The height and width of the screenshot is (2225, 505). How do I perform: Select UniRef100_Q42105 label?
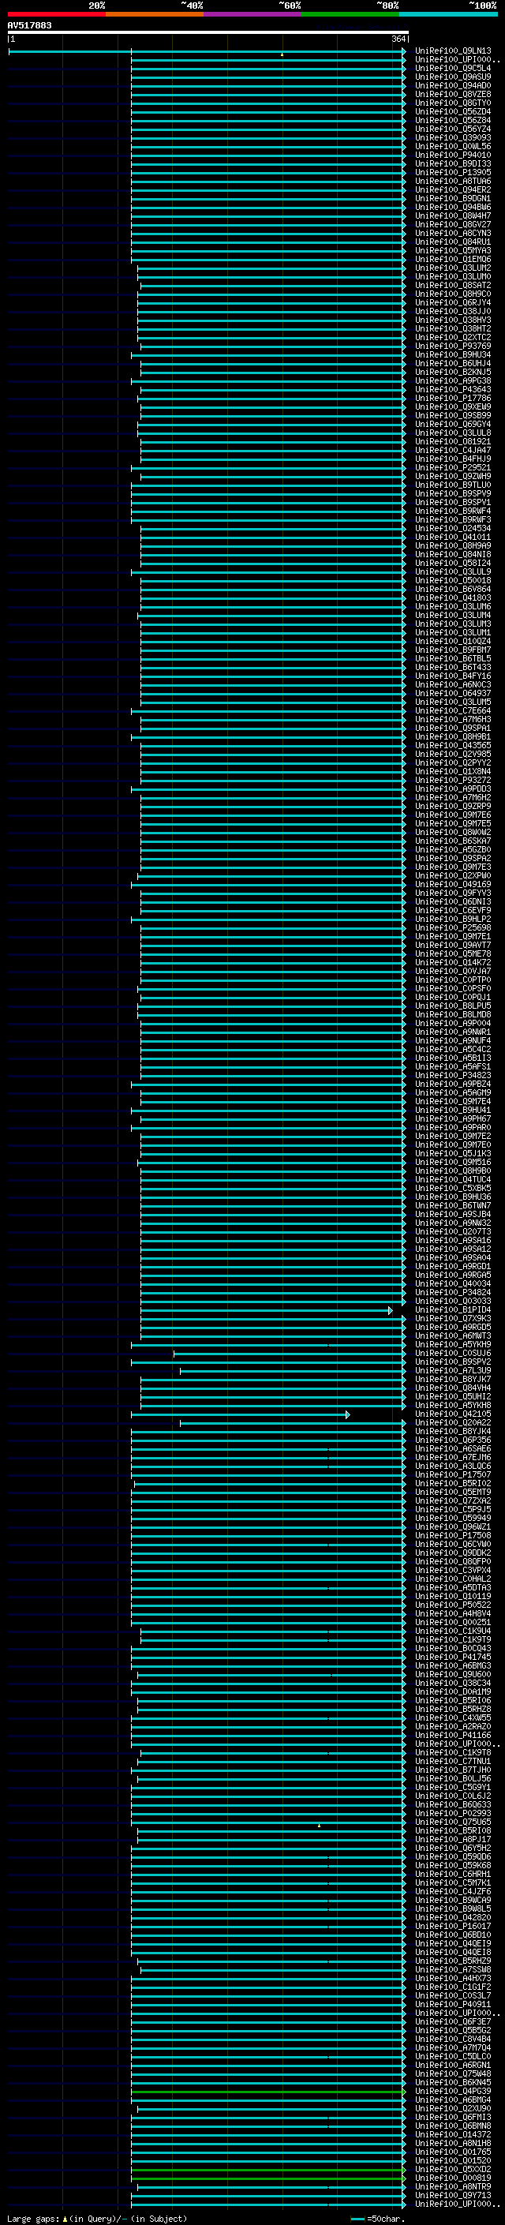click(x=453, y=1414)
